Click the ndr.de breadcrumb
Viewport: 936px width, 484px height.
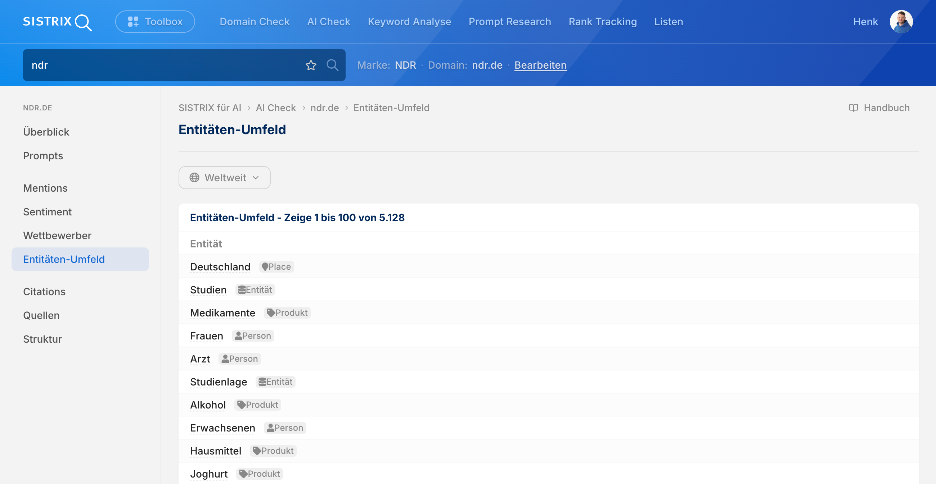[324, 108]
